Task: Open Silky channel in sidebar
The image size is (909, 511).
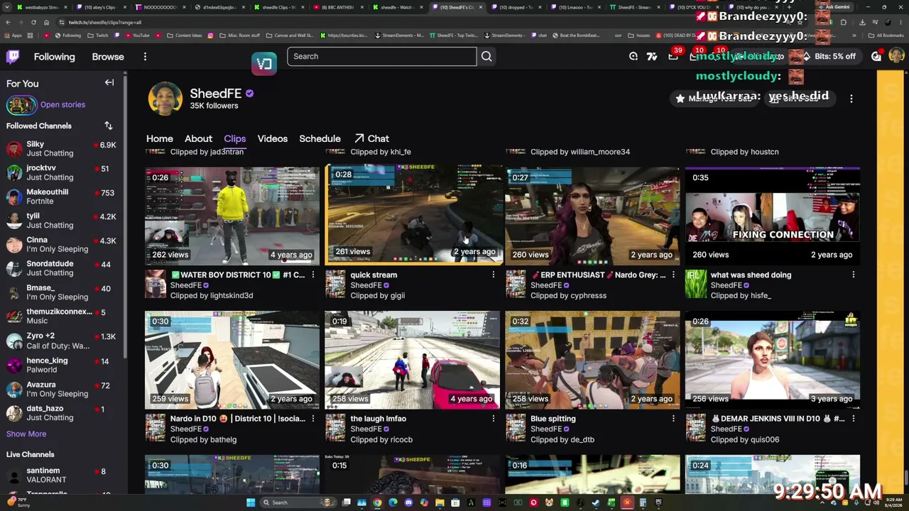Action: [64, 148]
